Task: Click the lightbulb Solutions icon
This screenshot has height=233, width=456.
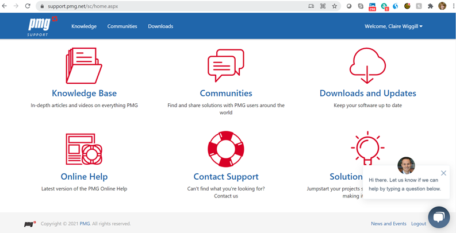Action: 367,148
